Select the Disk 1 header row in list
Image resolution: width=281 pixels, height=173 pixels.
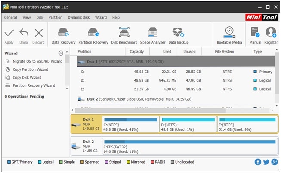pos(176,61)
